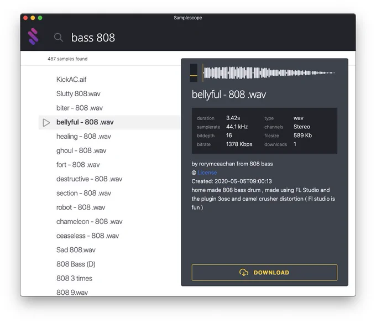
Task: Select section - 808 .wav sample
Action: tap(83, 193)
